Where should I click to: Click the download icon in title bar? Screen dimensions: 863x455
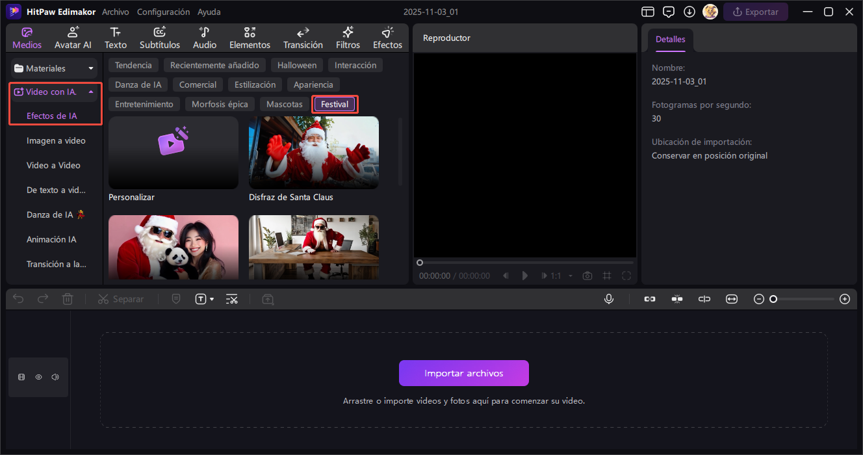(689, 12)
